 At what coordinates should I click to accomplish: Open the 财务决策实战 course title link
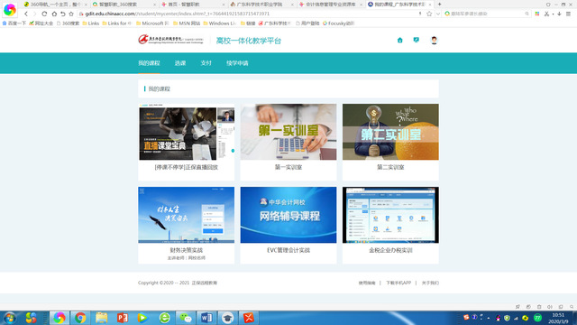tap(187, 250)
